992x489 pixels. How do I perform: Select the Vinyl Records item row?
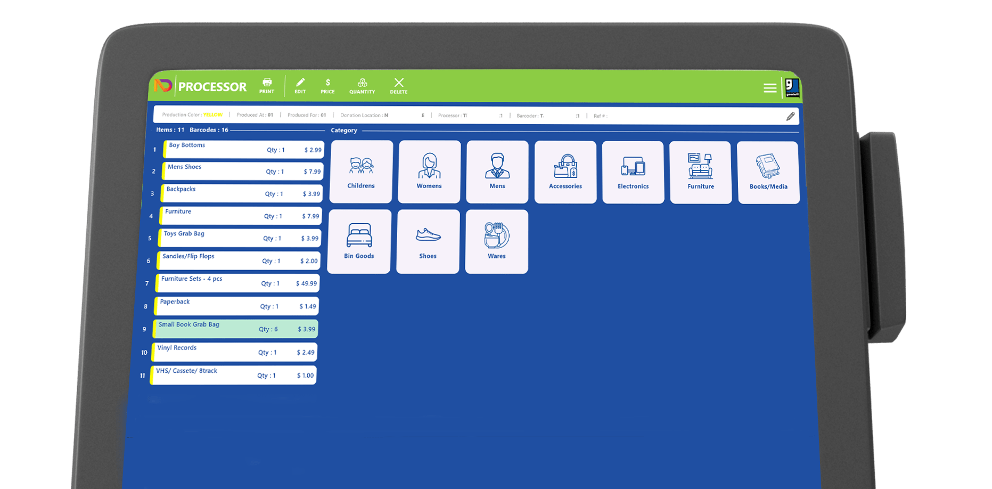(234, 352)
